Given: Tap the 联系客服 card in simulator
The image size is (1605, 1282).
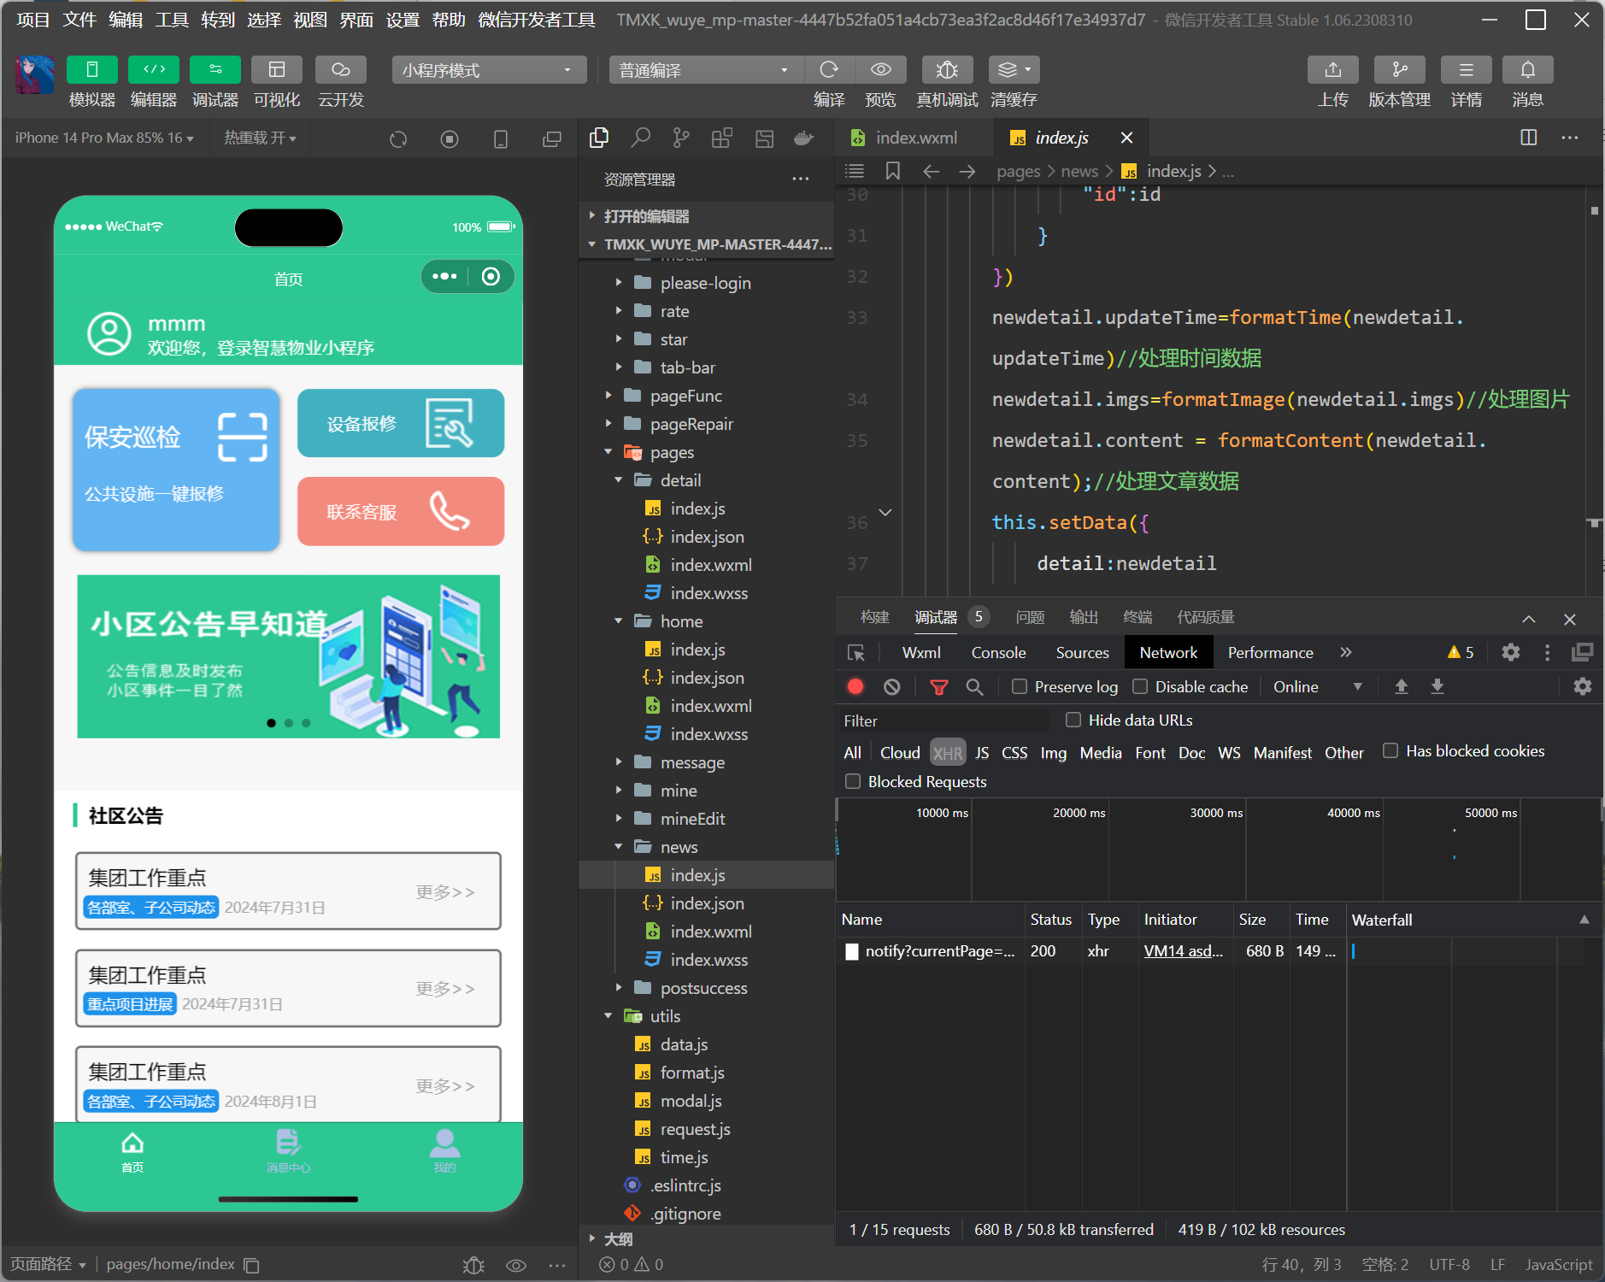Looking at the screenshot, I should coord(400,511).
